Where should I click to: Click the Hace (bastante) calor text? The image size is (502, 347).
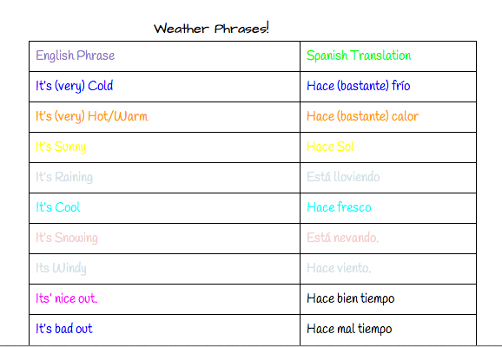[362, 116]
